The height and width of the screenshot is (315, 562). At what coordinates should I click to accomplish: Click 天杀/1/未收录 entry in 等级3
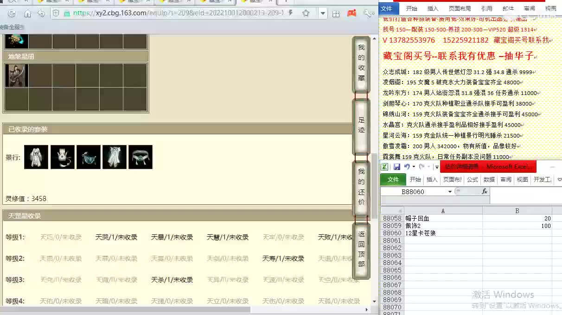[x=172, y=280]
